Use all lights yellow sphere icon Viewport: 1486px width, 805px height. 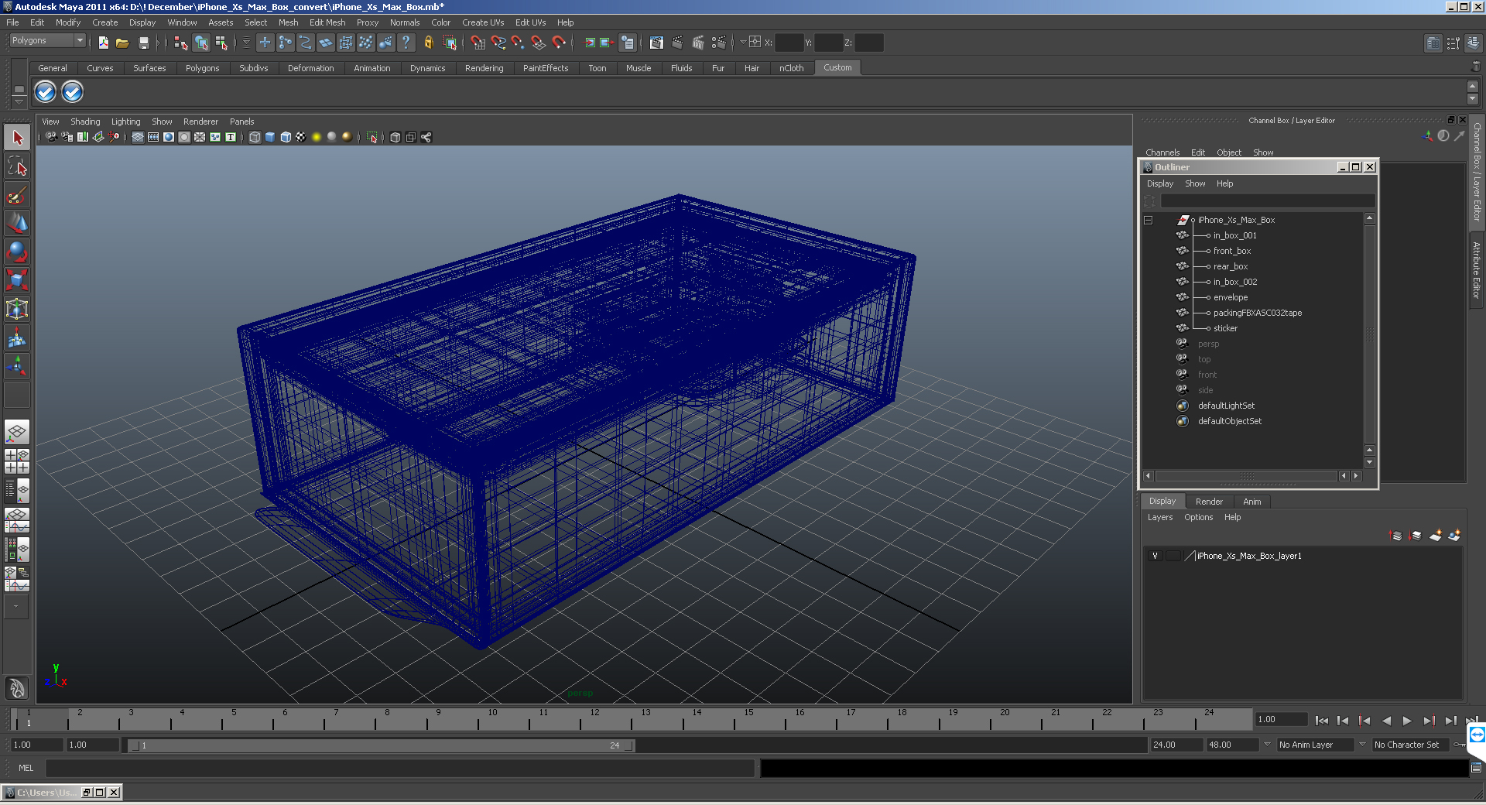[x=317, y=137]
